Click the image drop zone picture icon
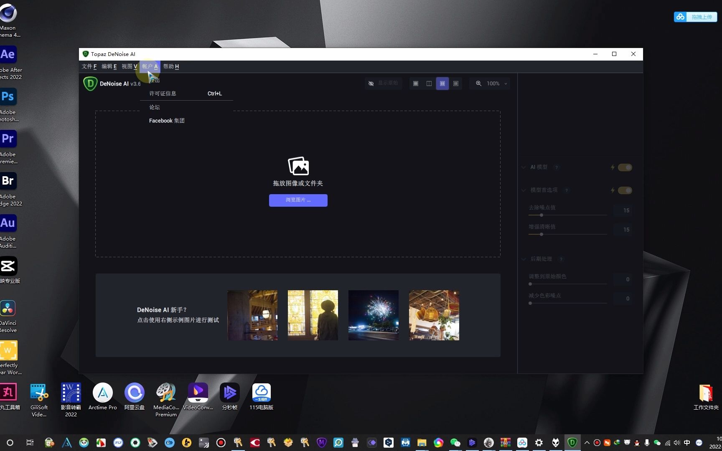The width and height of the screenshot is (722, 451). pos(298,166)
